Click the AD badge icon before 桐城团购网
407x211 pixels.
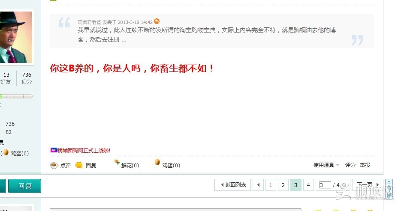coord(54,150)
